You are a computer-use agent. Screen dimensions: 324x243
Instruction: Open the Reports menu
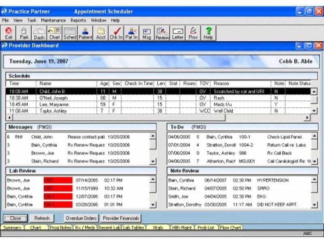pos(78,20)
